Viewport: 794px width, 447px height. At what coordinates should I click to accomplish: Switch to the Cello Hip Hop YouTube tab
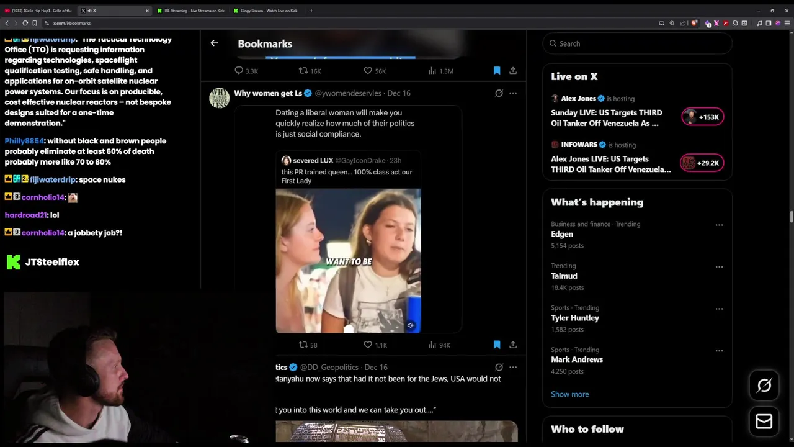[x=38, y=11]
